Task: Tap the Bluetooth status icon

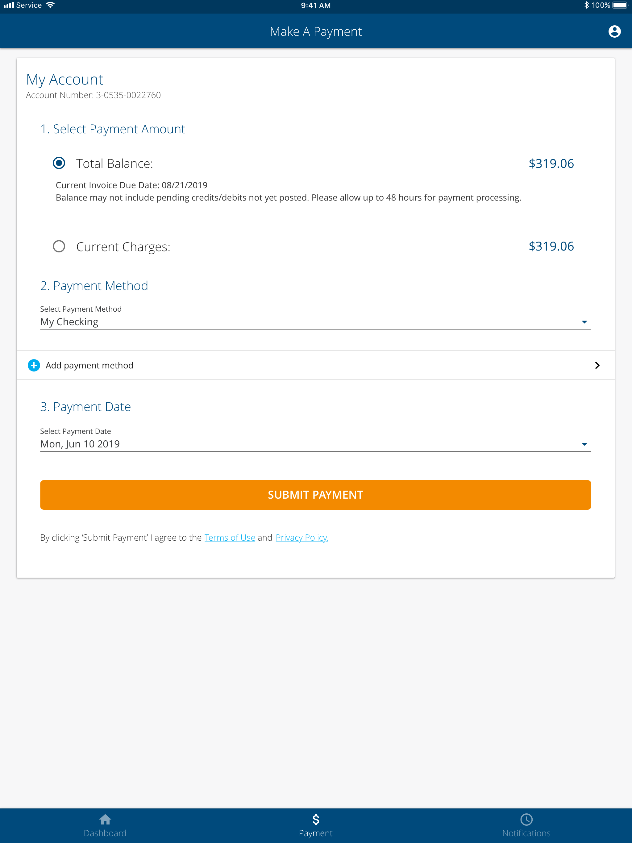Action: coord(586,5)
